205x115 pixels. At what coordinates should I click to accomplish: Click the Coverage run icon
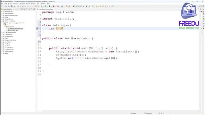(x=49, y=6)
